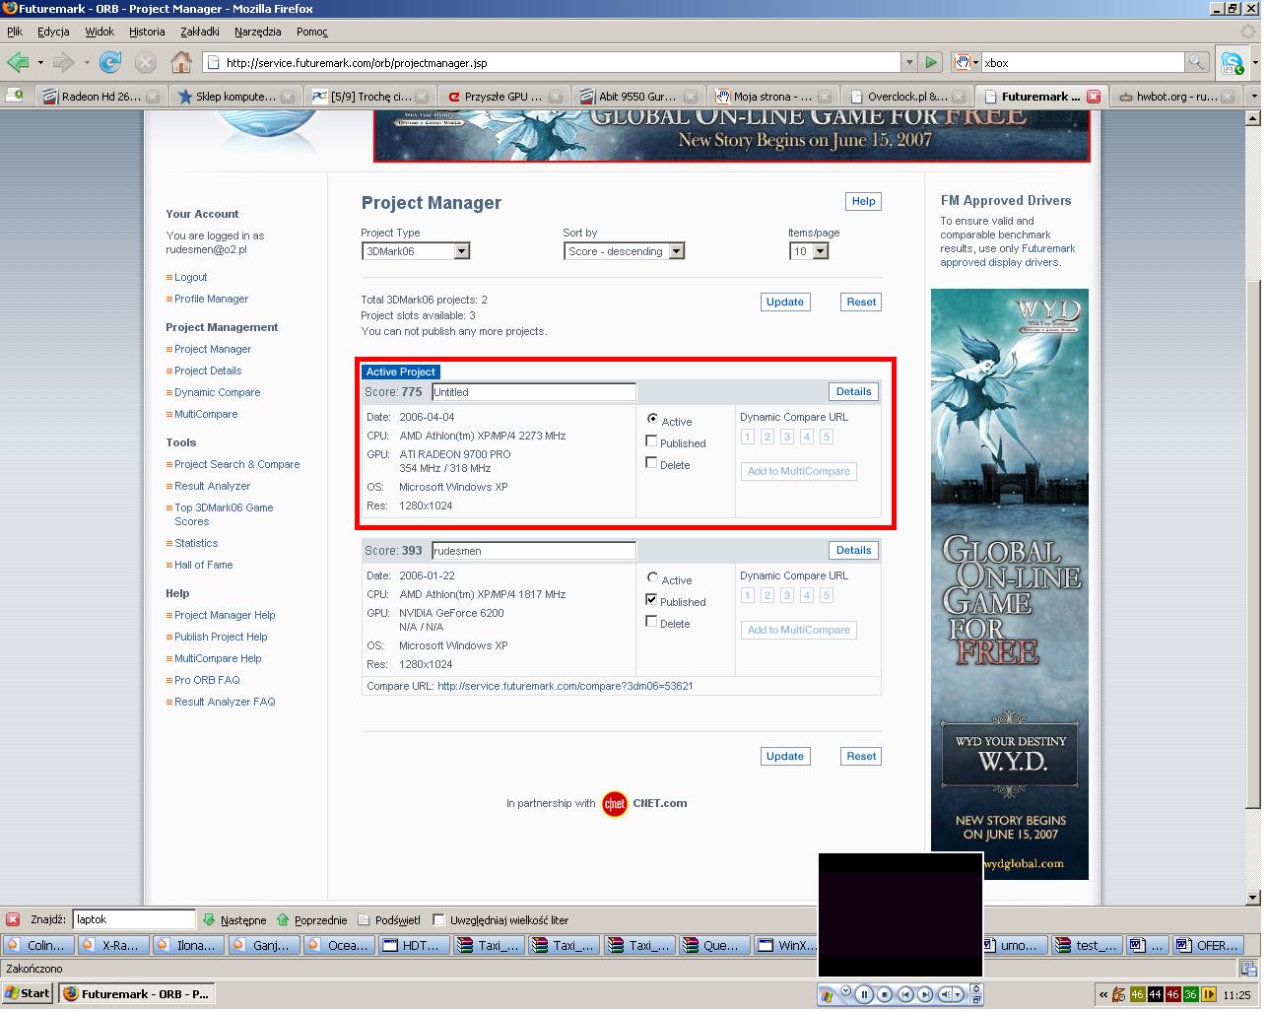Open the Compare URL link for rudesmen
The width and height of the screenshot is (1267, 1012).
[566, 686]
